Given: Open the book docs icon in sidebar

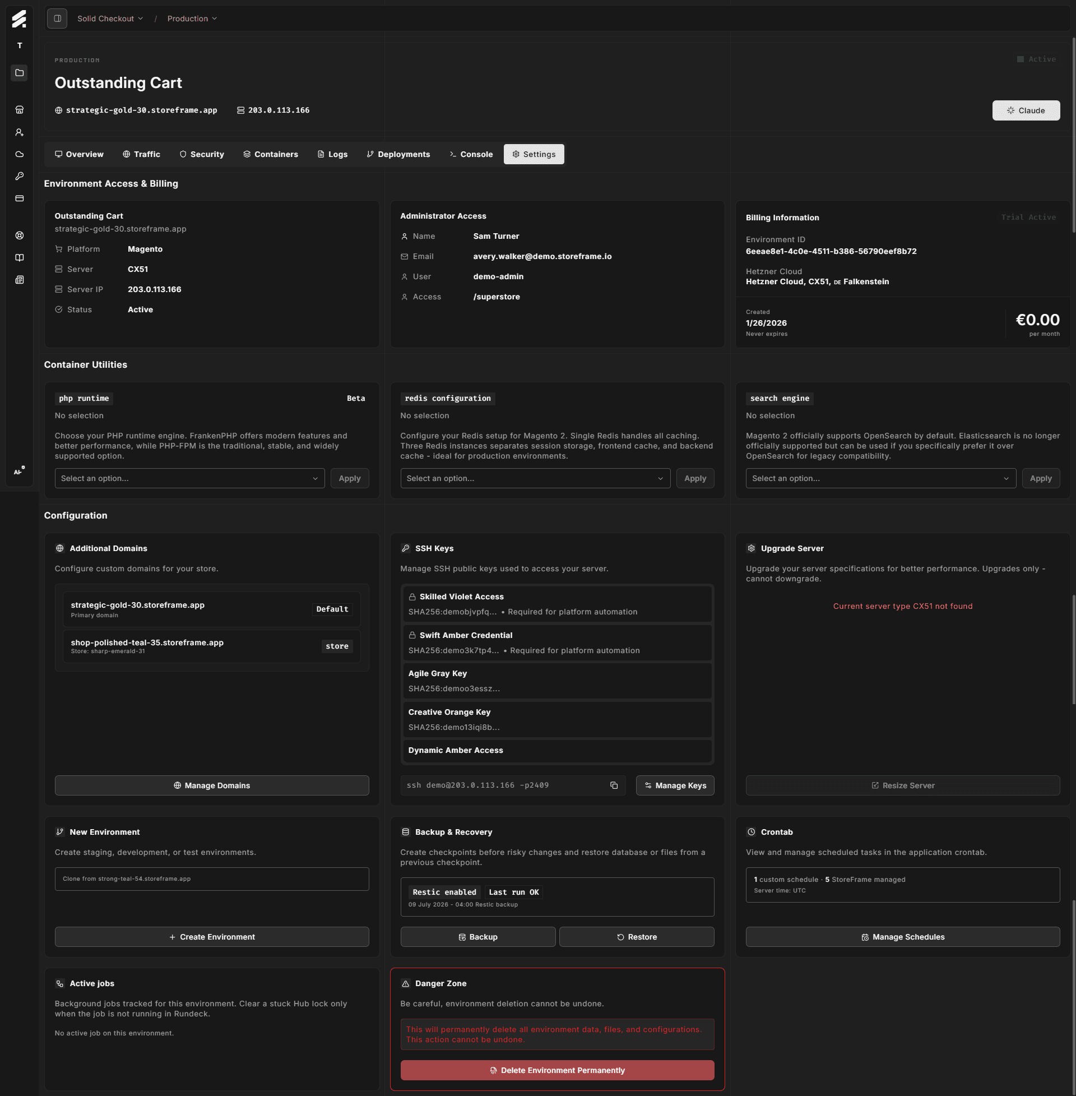Looking at the screenshot, I should pyautogui.click(x=19, y=258).
